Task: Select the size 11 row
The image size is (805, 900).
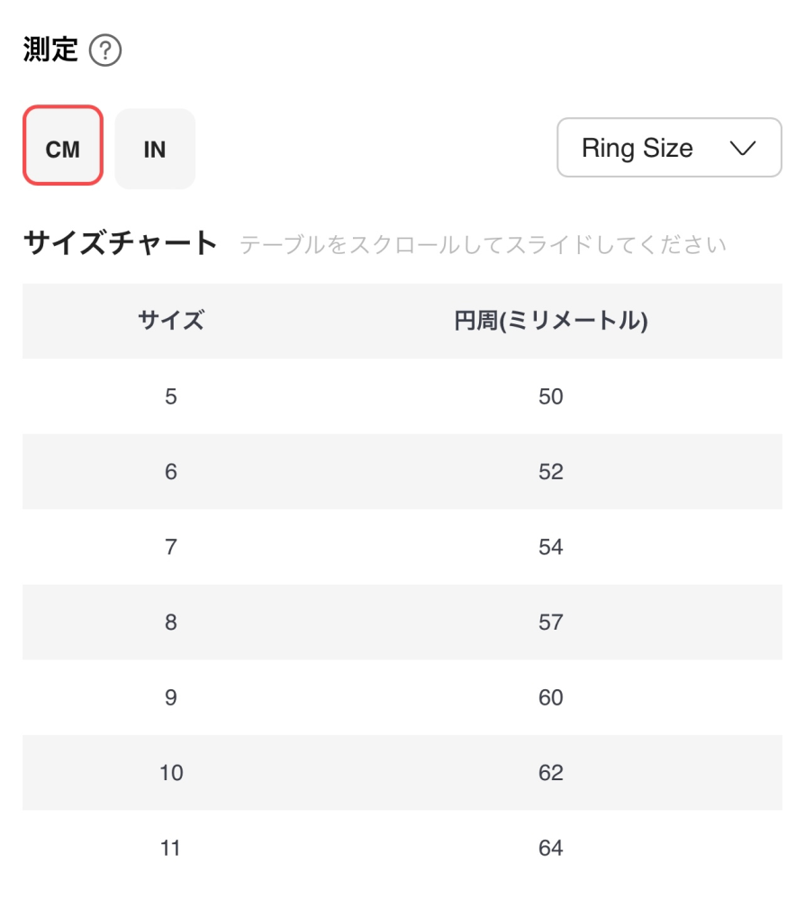Action: [402, 847]
